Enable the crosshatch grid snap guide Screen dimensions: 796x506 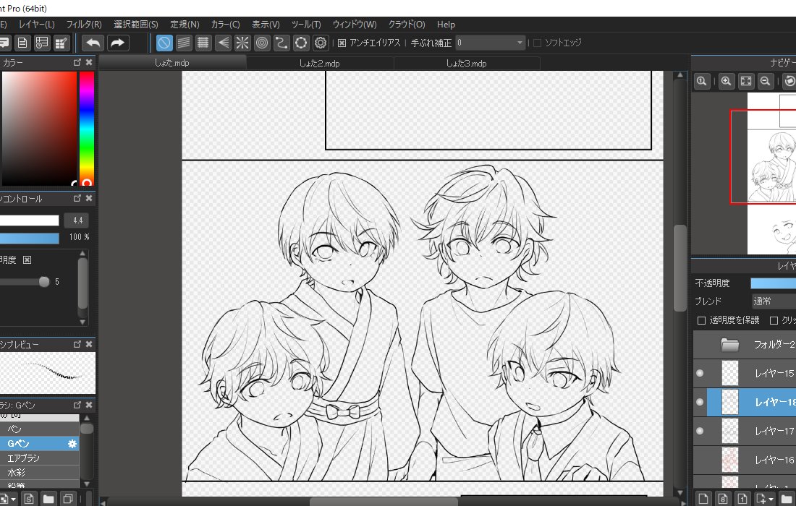coord(203,43)
